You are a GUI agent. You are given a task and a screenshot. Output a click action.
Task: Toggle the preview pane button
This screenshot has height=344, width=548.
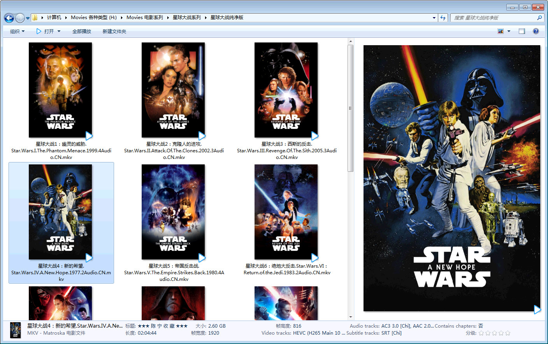[522, 31]
